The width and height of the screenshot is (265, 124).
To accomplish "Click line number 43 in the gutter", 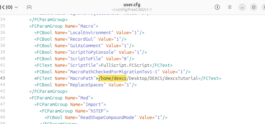I will (2, 78).
